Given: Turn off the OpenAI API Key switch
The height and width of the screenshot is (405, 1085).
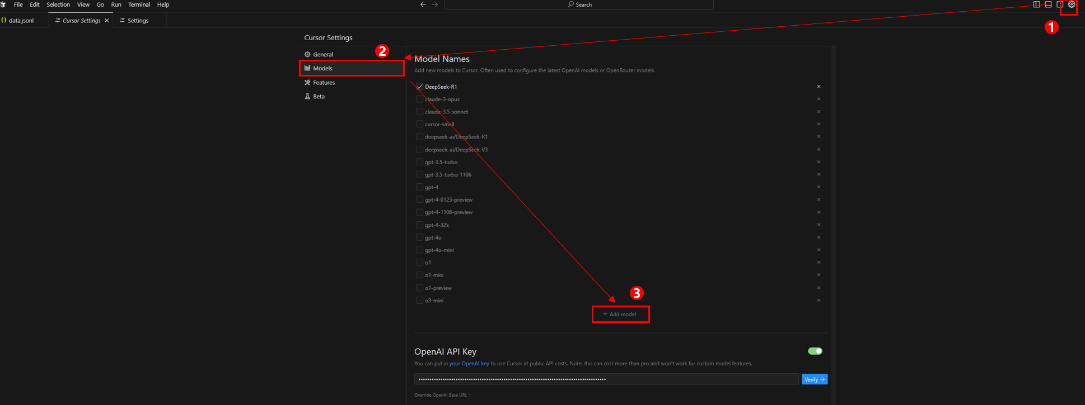Looking at the screenshot, I should pos(815,351).
